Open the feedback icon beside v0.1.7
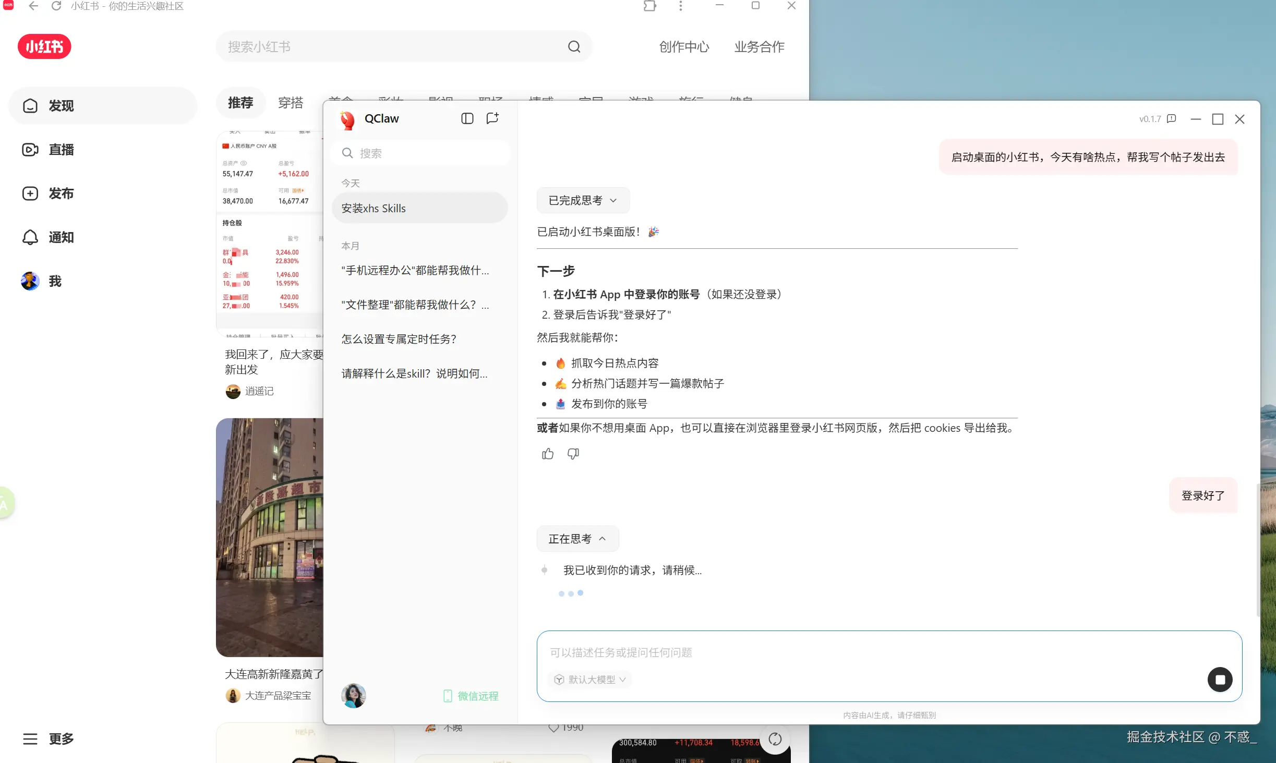Screen dimensions: 1276x763 [x=1172, y=119]
